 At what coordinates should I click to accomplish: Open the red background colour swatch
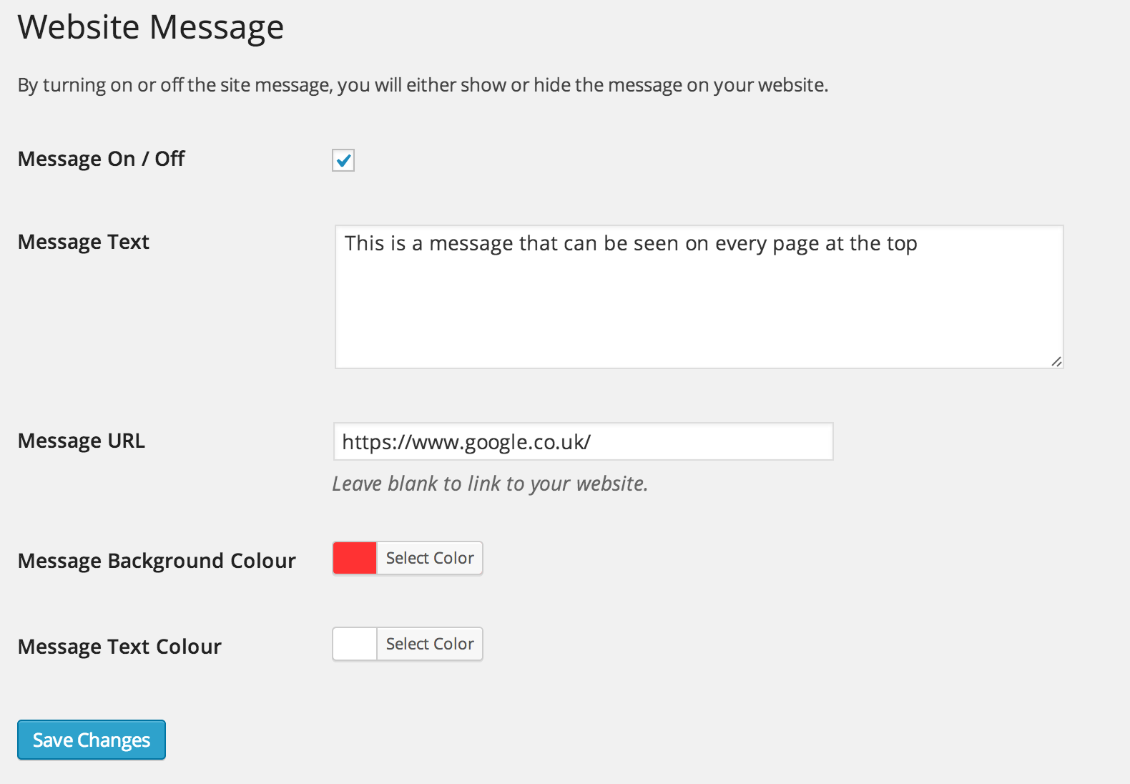pyautogui.click(x=355, y=558)
